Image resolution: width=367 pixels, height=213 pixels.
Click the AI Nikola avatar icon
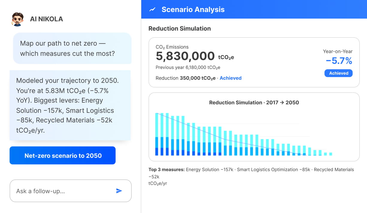pos(17,19)
